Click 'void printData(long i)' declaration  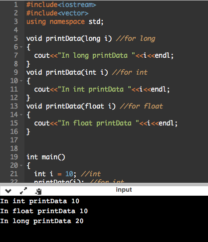click(x=69, y=38)
